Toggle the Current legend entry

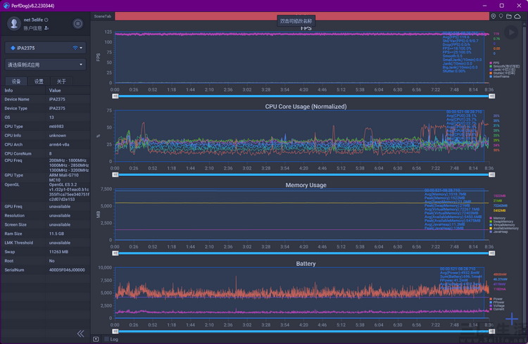tap(497, 309)
